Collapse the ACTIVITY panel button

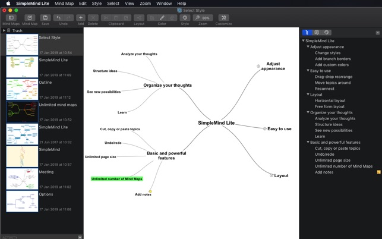80,237
